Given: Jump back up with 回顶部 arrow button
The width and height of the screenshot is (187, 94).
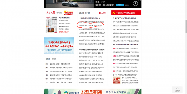Looking at the screenshot, I should (177, 90).
